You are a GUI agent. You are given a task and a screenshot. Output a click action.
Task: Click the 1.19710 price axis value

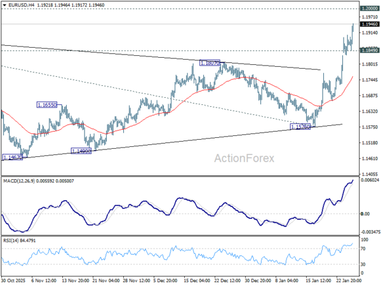(370, 17)
